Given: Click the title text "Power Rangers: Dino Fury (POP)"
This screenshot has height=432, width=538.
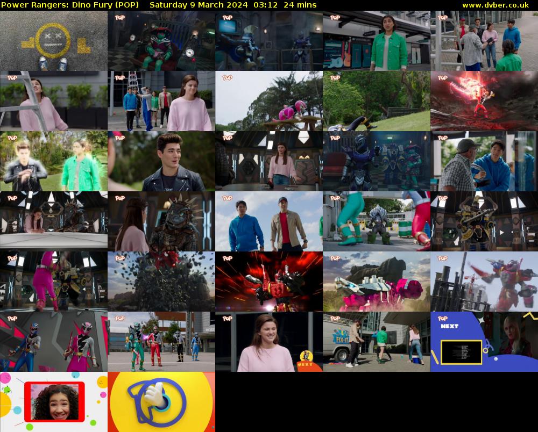Looking at the screenshot, I should pos(70,5).
